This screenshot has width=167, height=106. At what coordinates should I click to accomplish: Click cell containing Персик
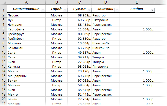(x=26, y=15)
